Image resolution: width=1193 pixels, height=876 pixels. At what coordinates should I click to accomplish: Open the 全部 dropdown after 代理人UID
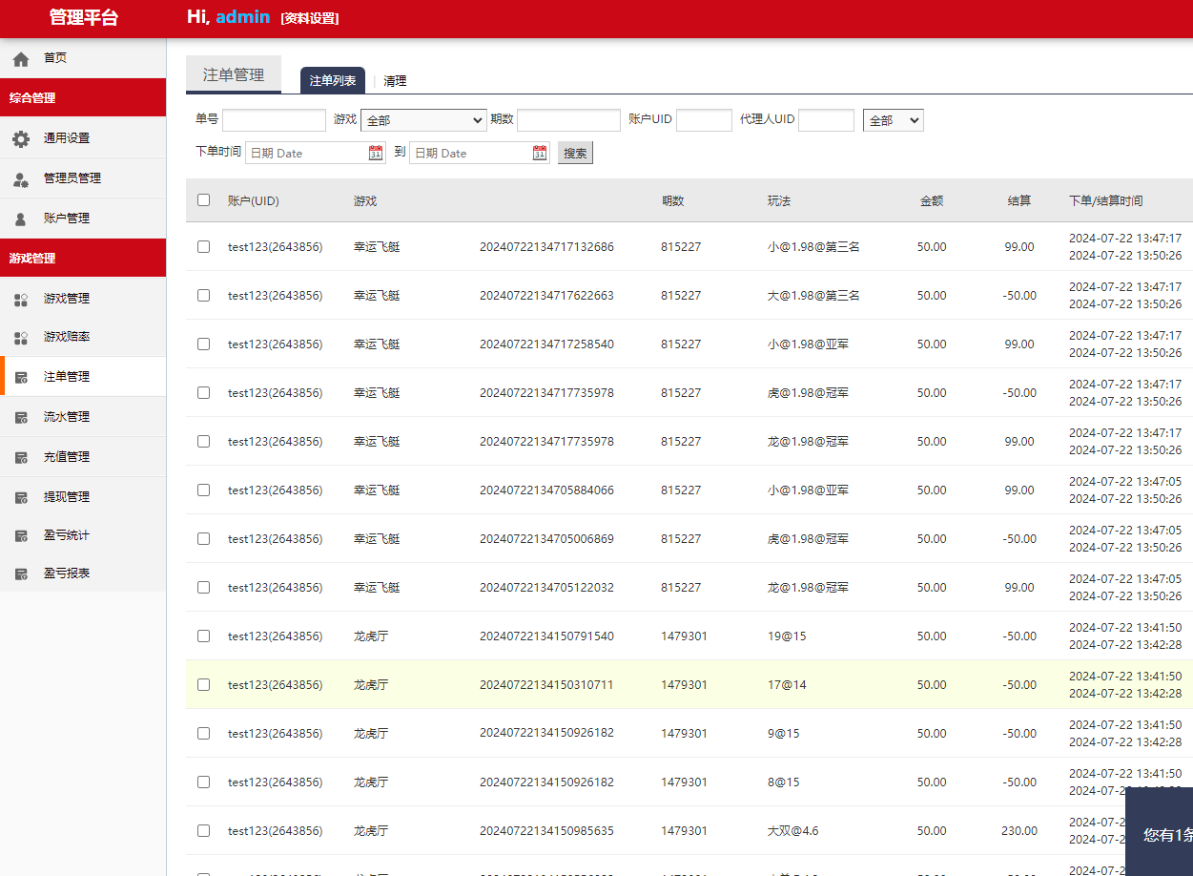(893, 120)
